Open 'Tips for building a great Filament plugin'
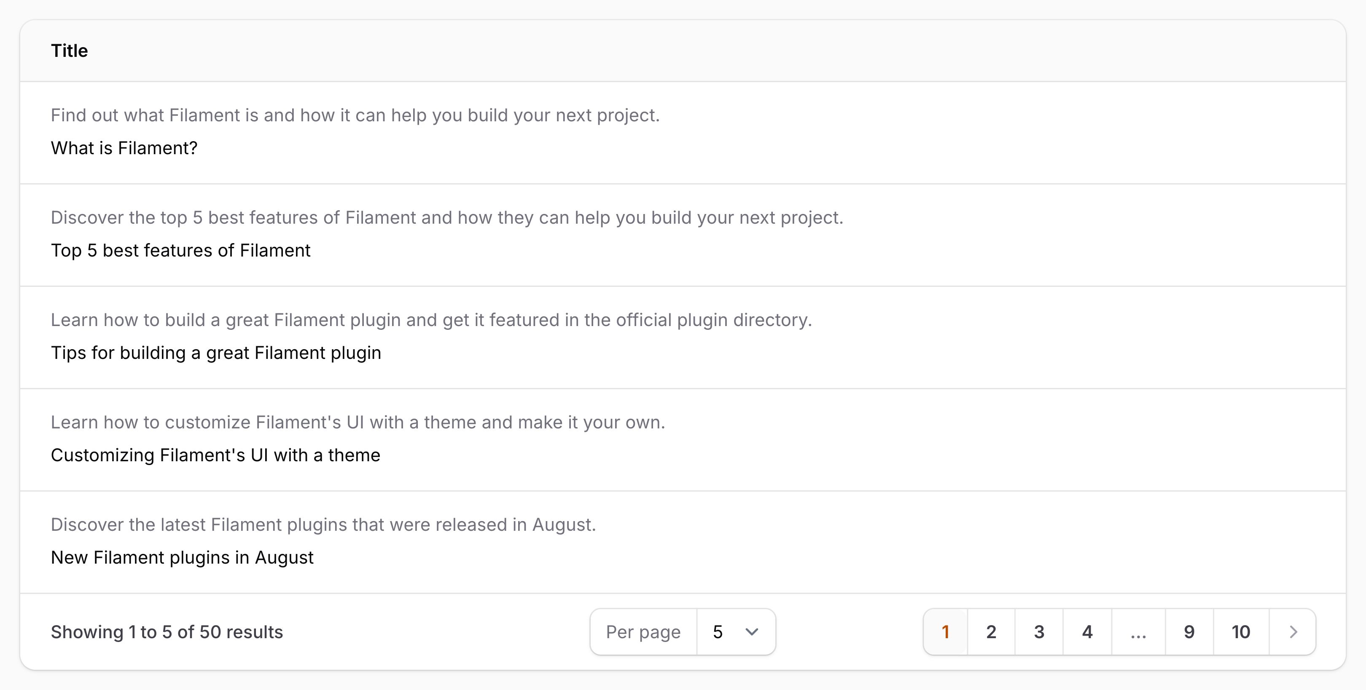This screenshot has width=1366, height=690. pos(216,353)
